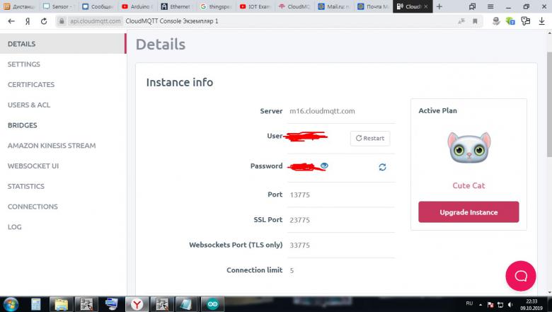The width and height of the screenshot is (552, 312).
Task: Open the Certificates page
Action: [31, 85]
